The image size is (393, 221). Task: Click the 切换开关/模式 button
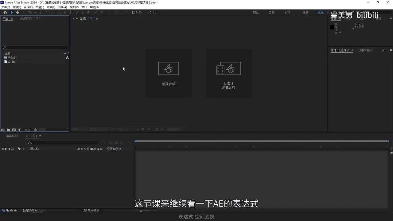point(91,211)
